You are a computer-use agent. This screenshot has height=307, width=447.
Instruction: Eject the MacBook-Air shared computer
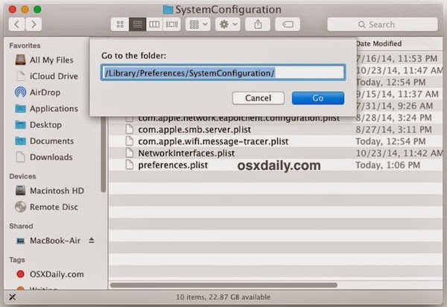pos(91,240)
